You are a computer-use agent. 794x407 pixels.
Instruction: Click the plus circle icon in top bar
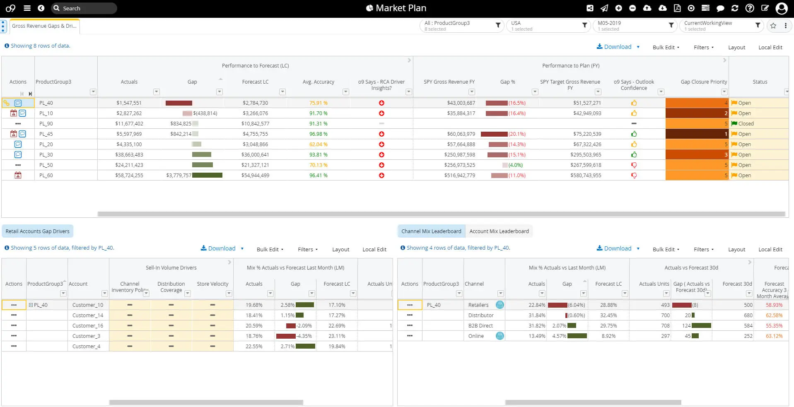click(618, 8)
